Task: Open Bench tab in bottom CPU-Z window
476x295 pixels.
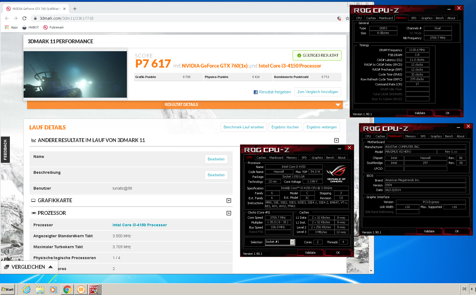Action: tap(330, 158)
